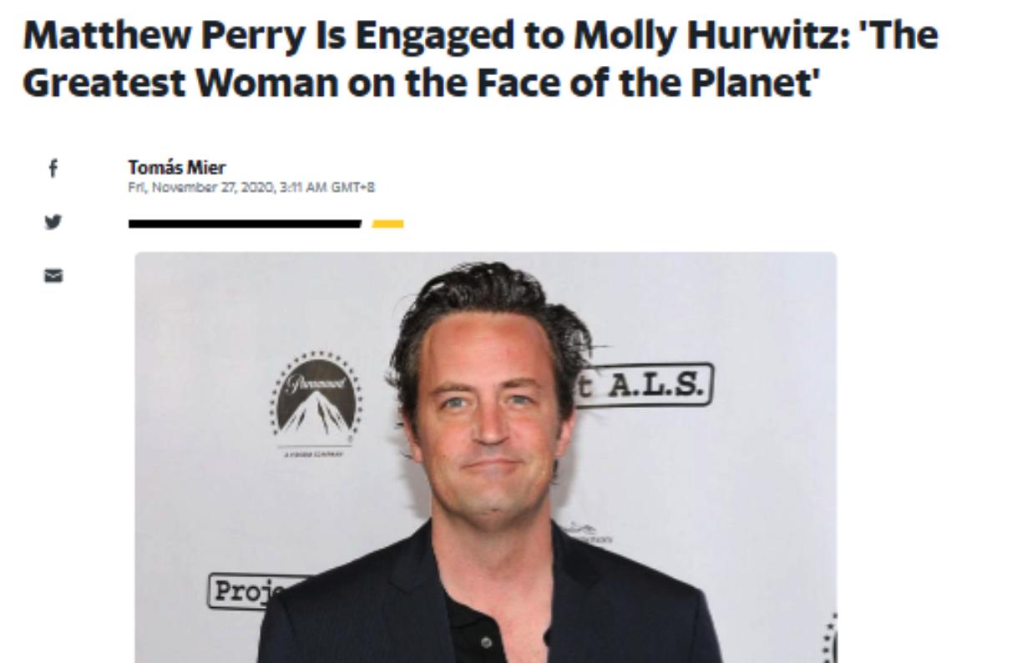Click small logo beside man's right shoulder
1012x663 pixels.
coord(584,532)
